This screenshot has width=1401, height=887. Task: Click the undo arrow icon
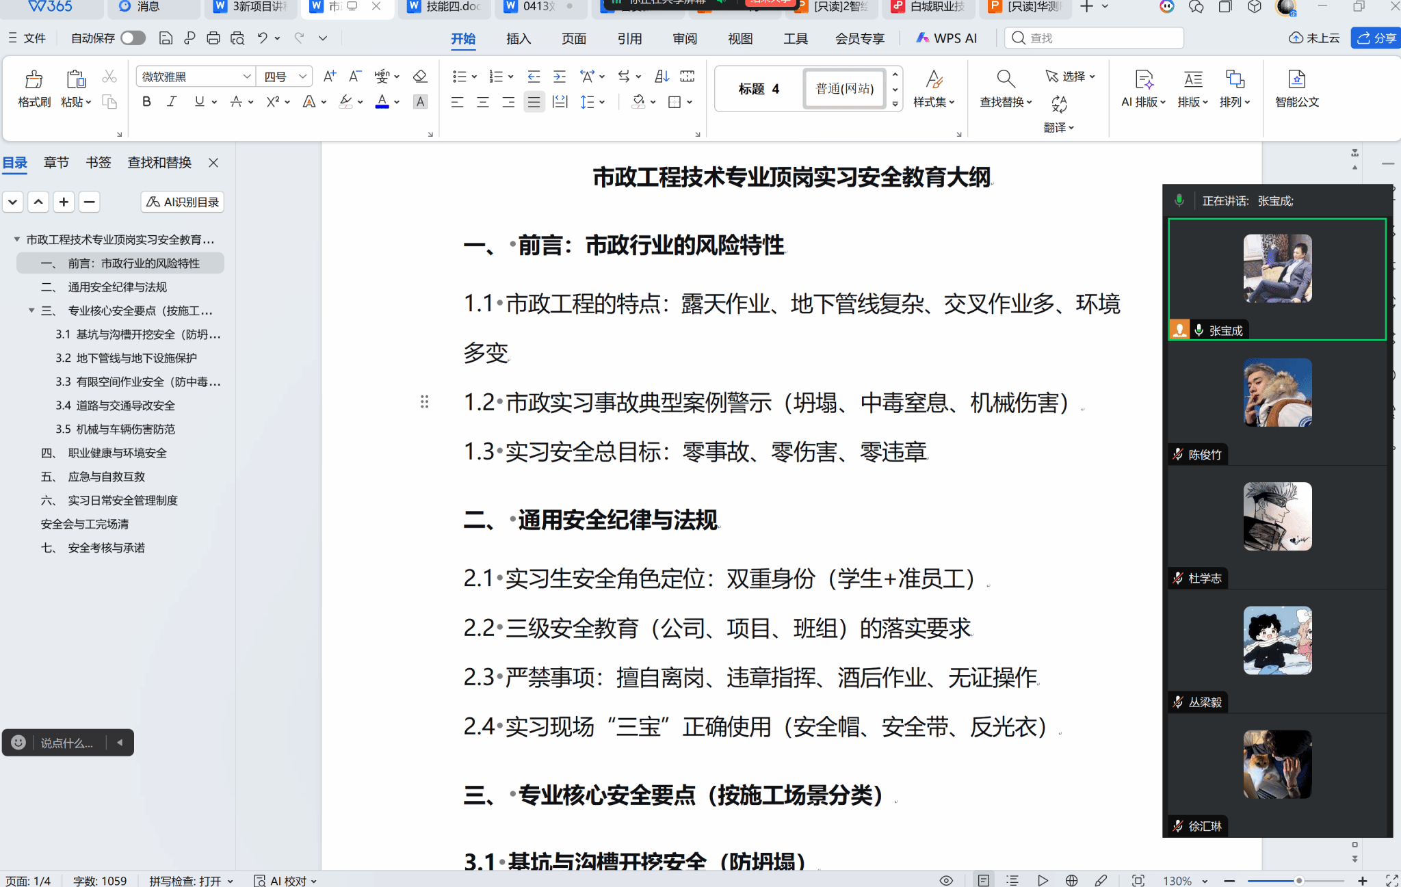pyautogui.click(x=262, y=38)
